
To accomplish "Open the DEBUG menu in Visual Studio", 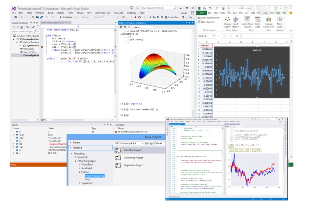I will pos(60,13).
